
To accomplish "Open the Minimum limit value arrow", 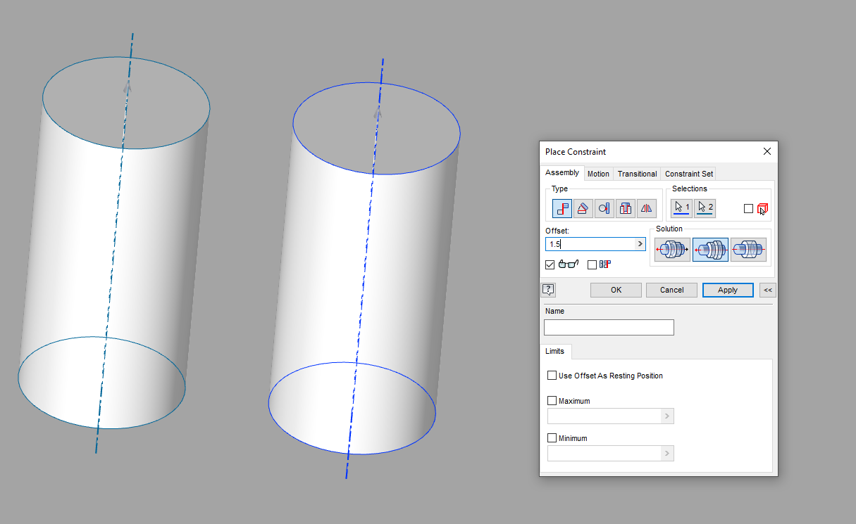I will point(666,453).
